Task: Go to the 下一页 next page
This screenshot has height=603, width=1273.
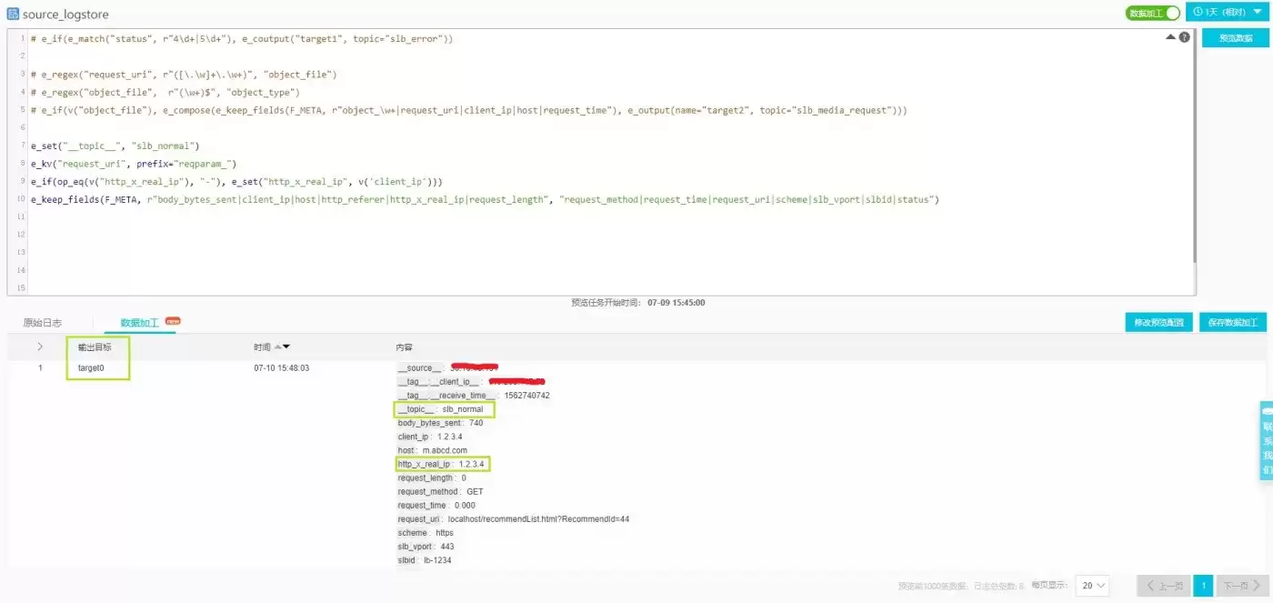Action: coord(1241,586)
